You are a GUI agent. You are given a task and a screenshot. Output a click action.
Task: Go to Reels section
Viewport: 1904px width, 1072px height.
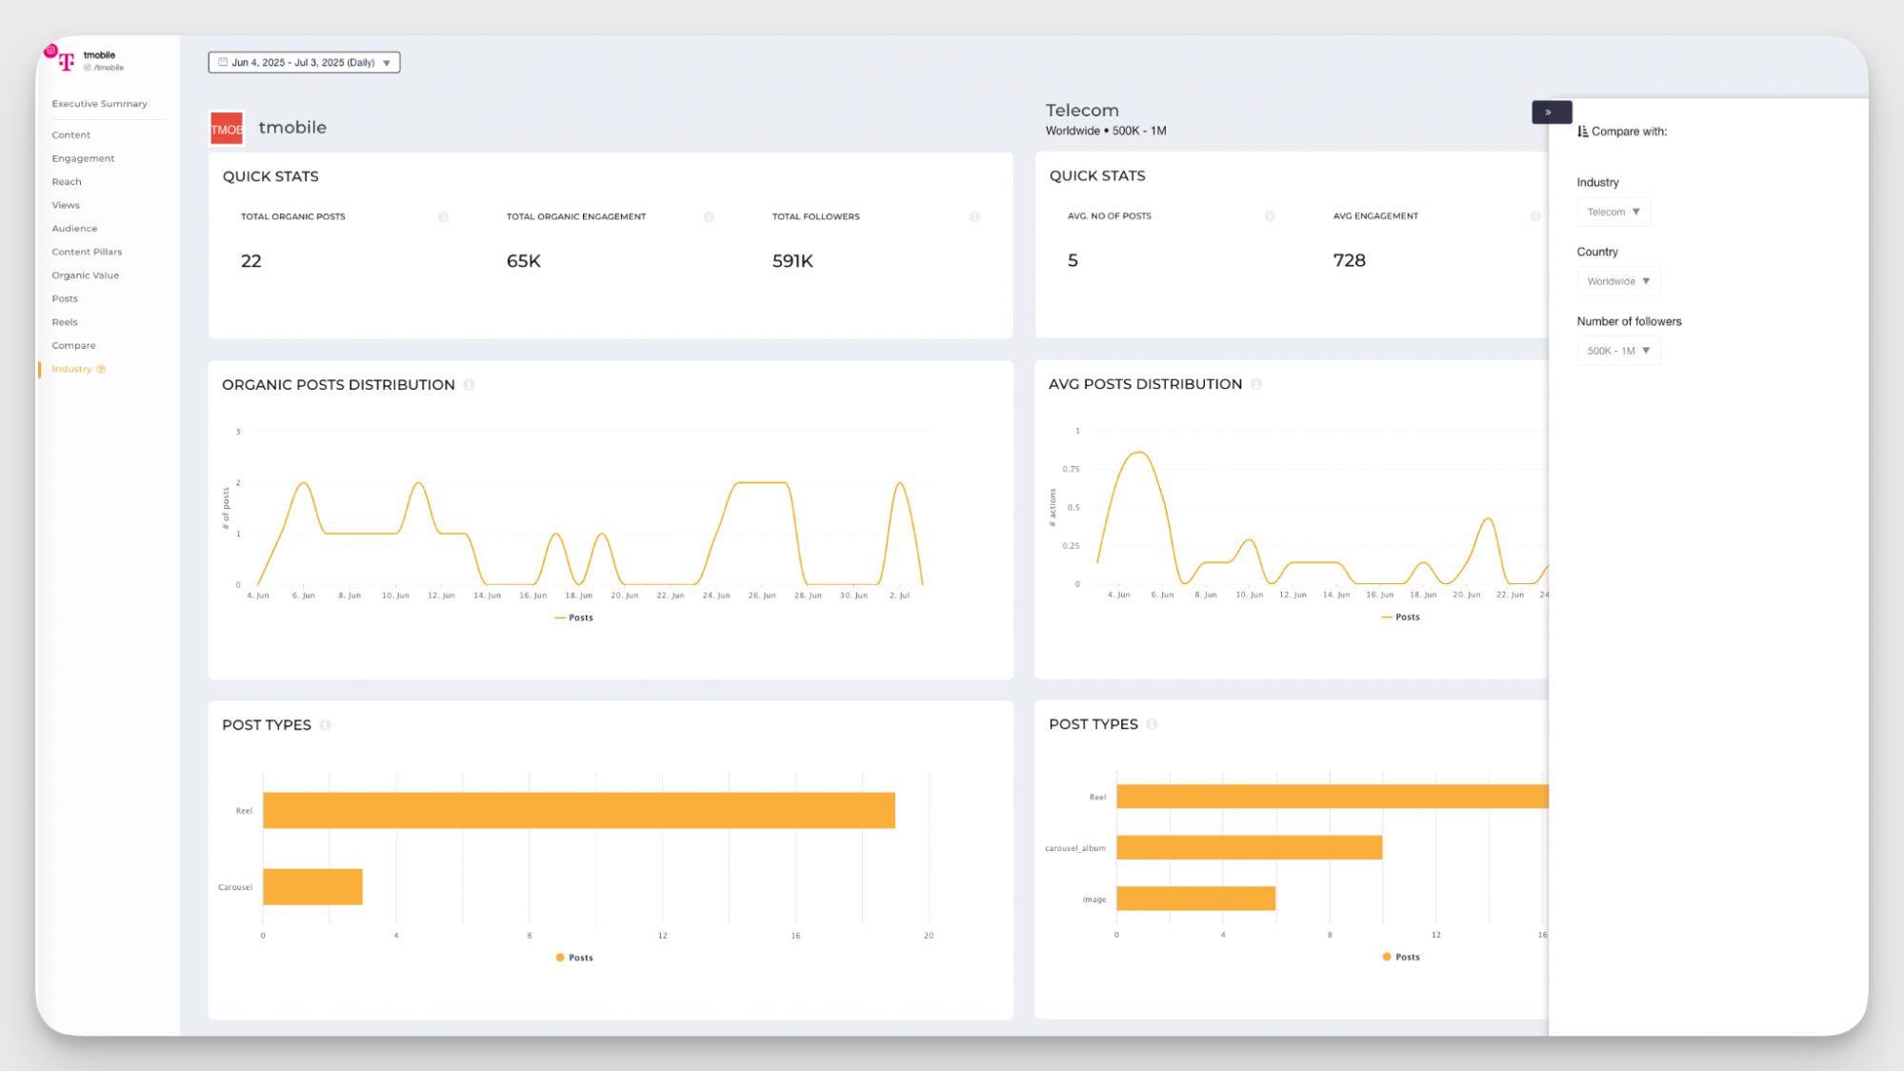pyautogui.click(x=65, y=322)
